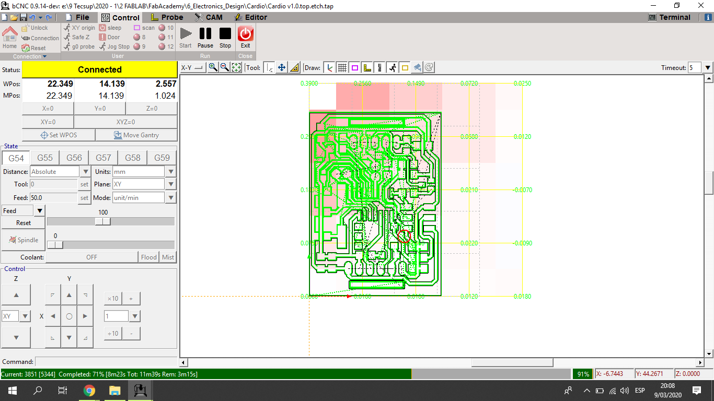Click the open folder icon
The image size is (714, 401).
pos(14,17)
